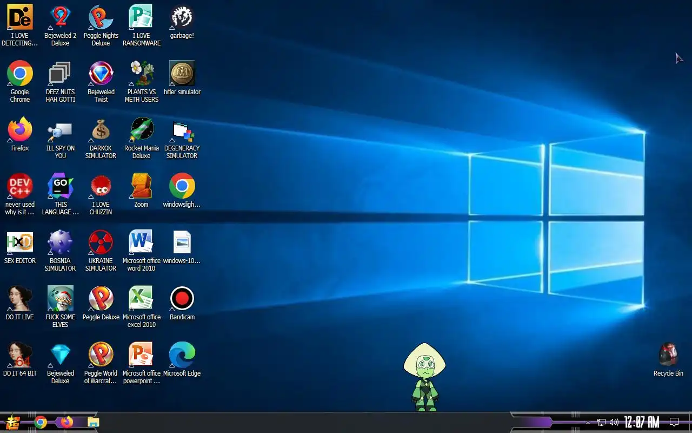Select the Firefox desktop shortcut
Screen dimensions: 692x433
(x=20, y=134)
